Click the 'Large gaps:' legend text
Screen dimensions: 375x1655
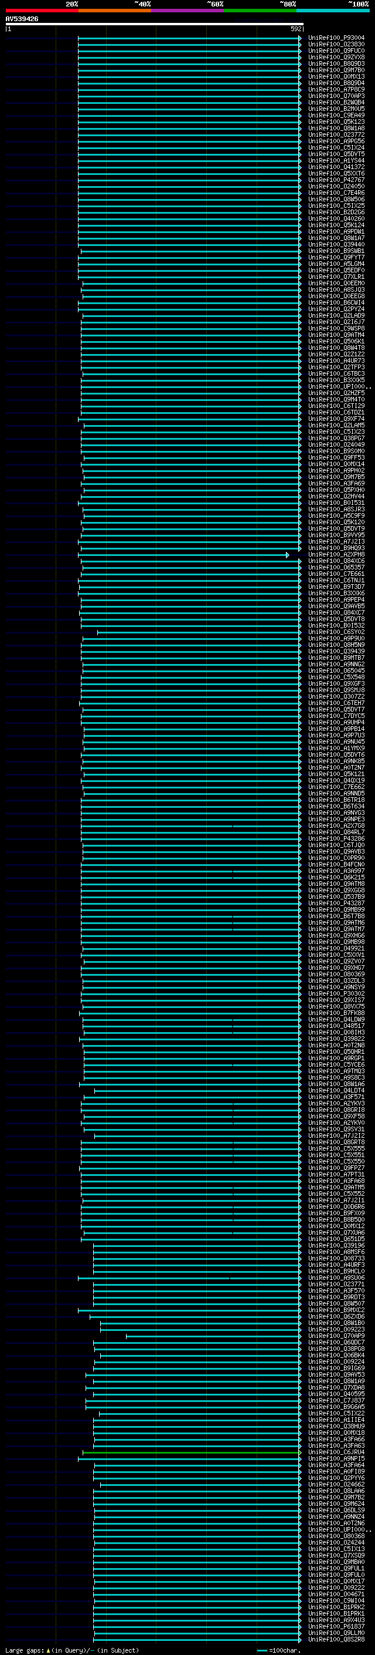(25, 1650)
